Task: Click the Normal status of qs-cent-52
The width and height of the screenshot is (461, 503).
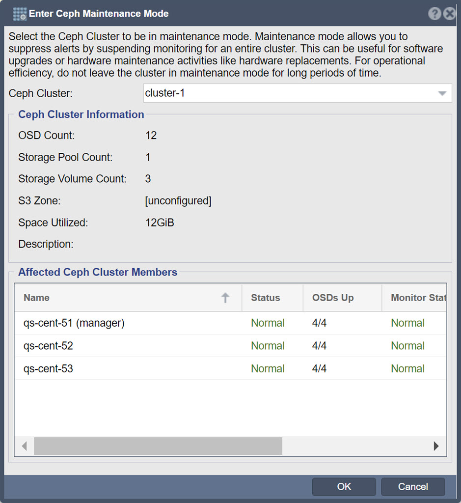Action: 268,346
